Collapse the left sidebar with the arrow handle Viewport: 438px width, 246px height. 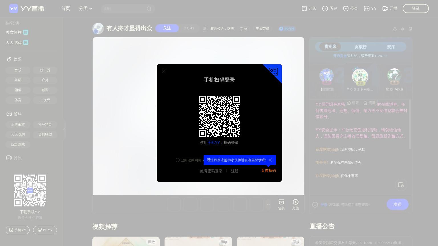64,129
